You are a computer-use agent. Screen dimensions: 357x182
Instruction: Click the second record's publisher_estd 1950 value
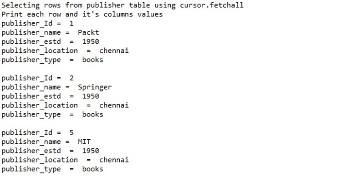91,96
